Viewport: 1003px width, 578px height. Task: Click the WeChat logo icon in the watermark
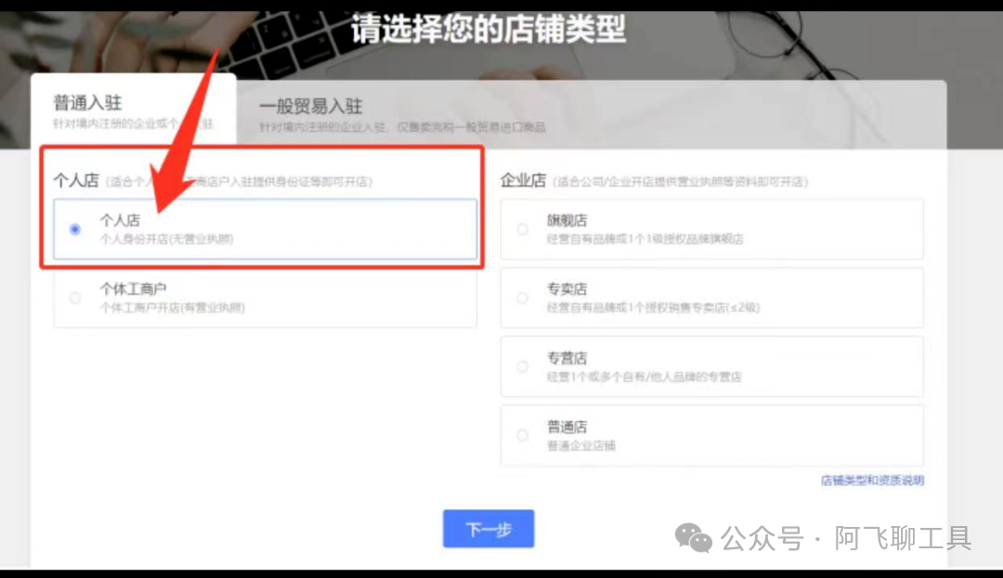(694, 538)
